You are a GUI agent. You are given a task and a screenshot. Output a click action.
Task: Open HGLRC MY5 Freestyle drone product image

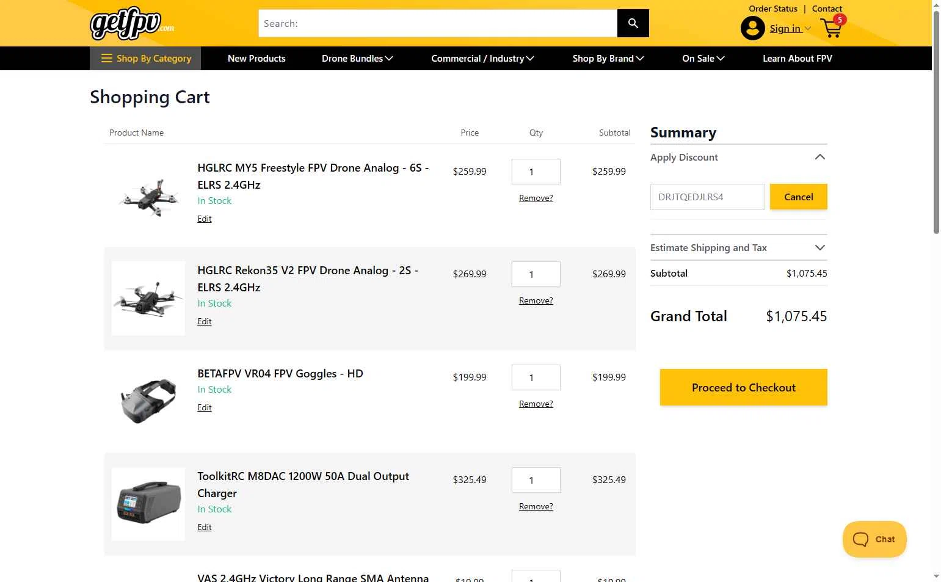point(148,197)
